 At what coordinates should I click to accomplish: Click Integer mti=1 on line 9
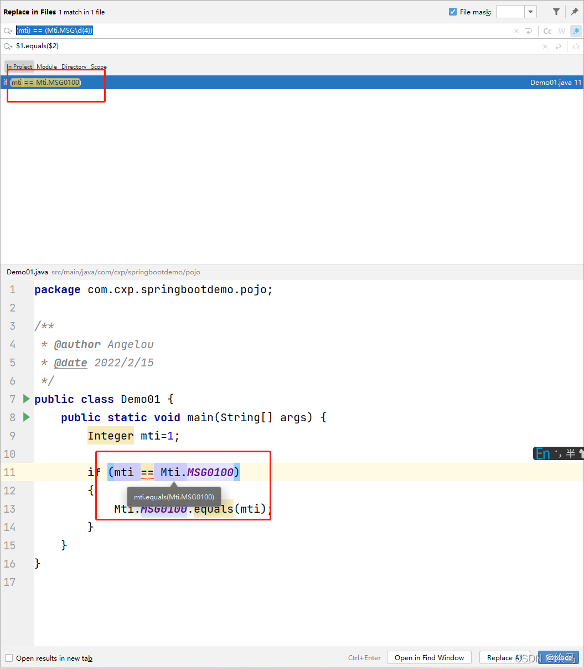tap(133, 436)
